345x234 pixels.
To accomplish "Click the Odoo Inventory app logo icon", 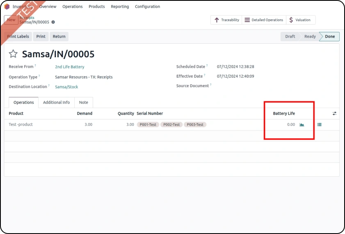I will [x=7, y=7].
